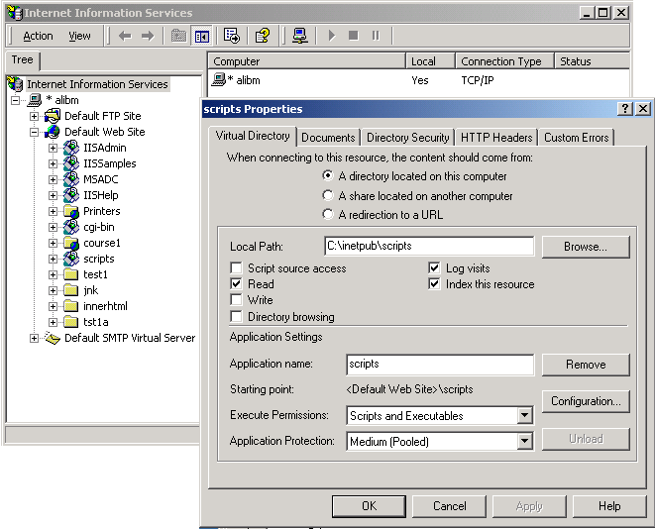This screenshot has width=655, height=529.
Task: Enable Directory browsing checkbox
Action: pos(237,316)
